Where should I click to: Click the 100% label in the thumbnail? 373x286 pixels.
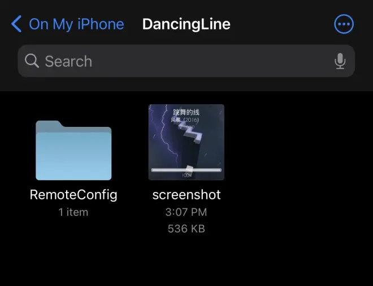[x=186, y=175]
